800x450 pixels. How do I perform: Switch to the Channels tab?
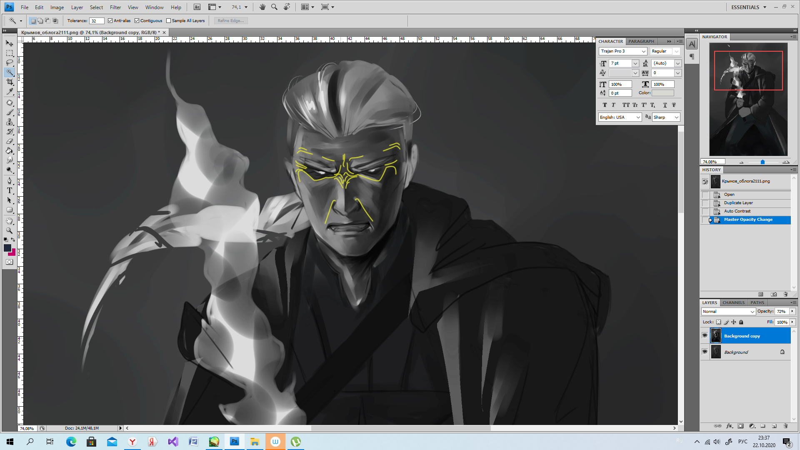pos(733,302)
